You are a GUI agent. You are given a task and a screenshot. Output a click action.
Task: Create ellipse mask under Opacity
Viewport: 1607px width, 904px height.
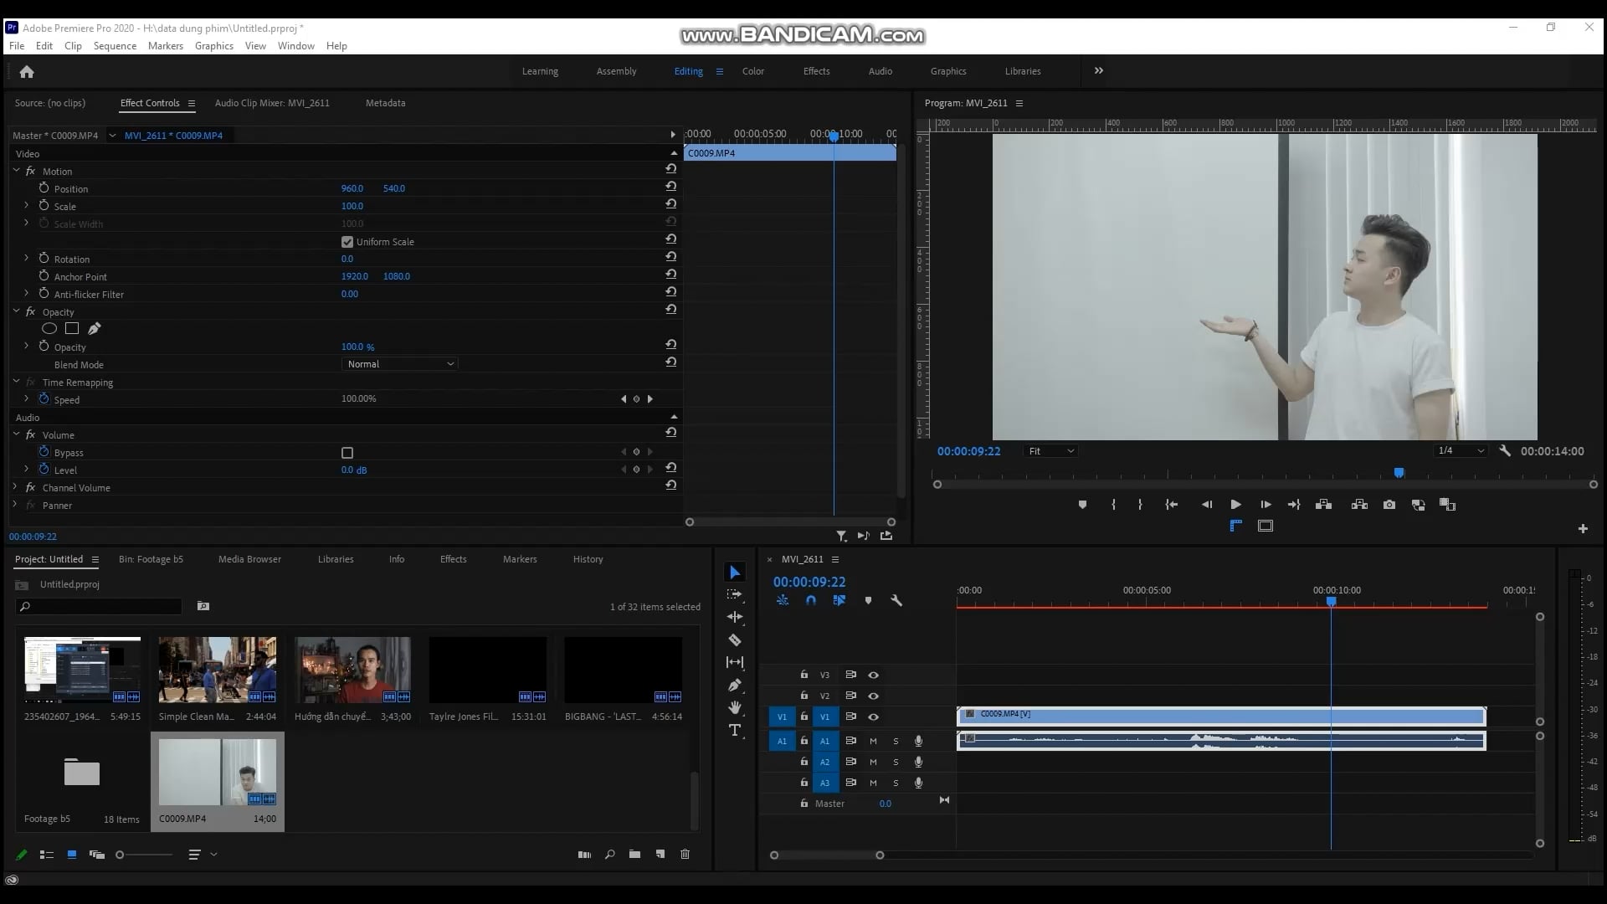coord(49,329)
